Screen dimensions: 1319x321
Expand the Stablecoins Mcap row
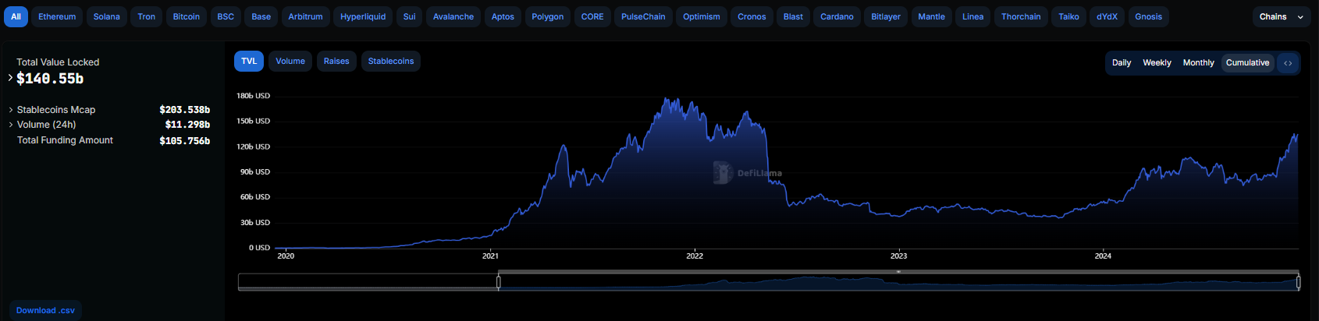(x=11, y=110)
